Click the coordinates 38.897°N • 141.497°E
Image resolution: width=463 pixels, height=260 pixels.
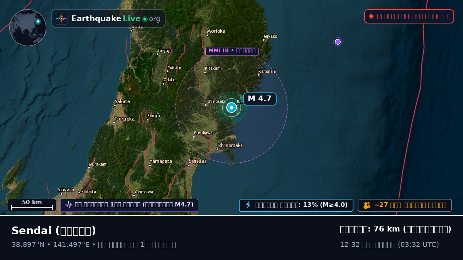tap(51, 245)
